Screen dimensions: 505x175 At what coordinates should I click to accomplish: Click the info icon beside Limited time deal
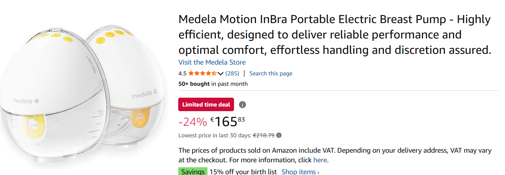tap(242, 105)
